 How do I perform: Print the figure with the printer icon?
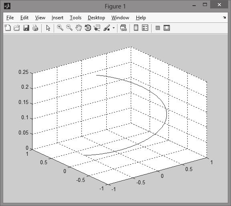(35, 28)
